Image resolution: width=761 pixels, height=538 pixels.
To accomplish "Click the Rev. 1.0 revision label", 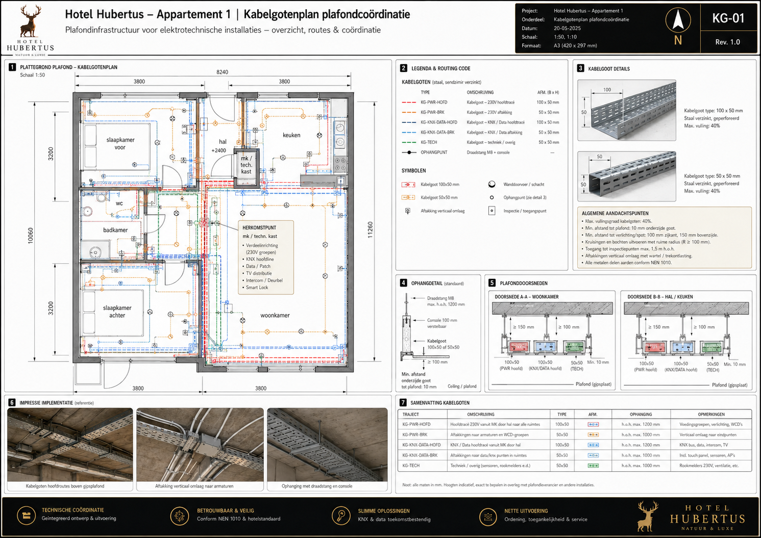I will click(727, 42).
